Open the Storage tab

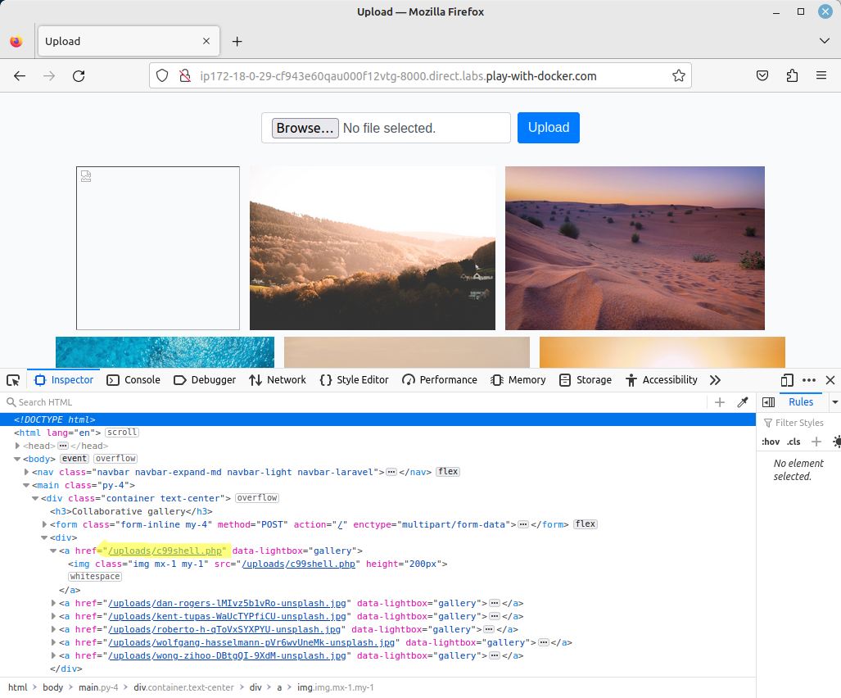pyautogui.click(x=586, y=380)
